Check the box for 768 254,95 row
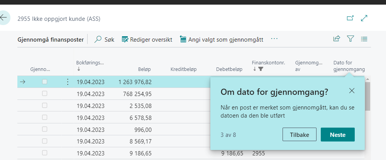 coord(45,94)
